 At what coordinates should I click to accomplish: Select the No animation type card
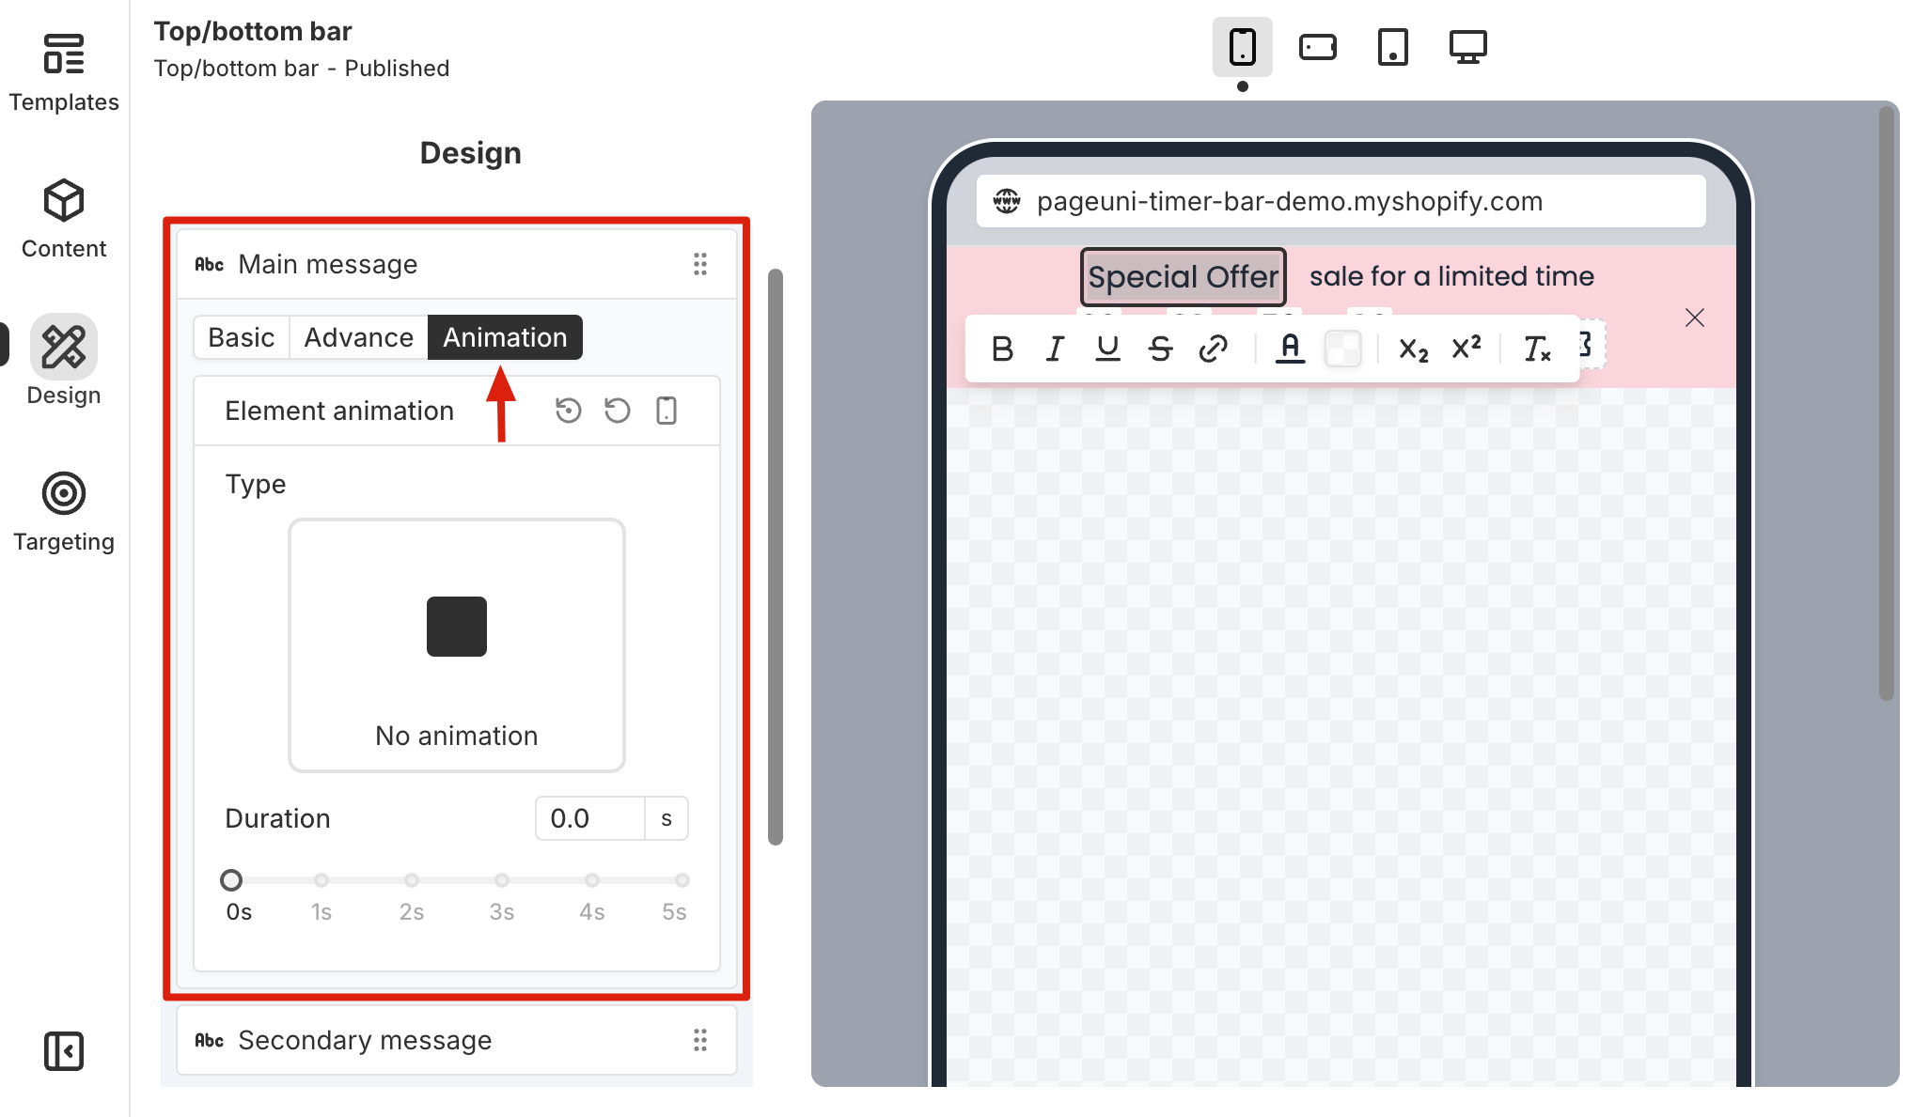(457, 645)
